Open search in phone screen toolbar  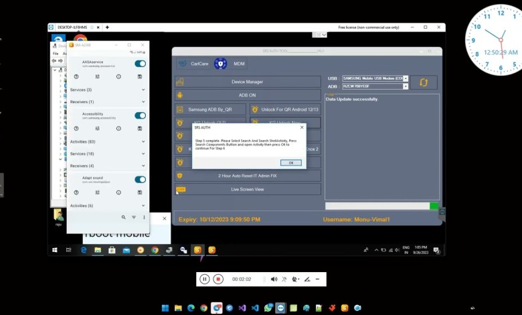[x=124, y=217]
